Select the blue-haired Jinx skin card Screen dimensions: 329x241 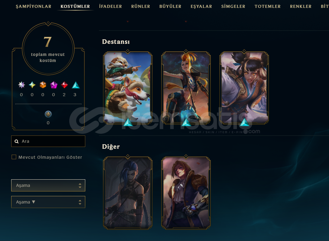pyautogui.click(x=128, y=193)
